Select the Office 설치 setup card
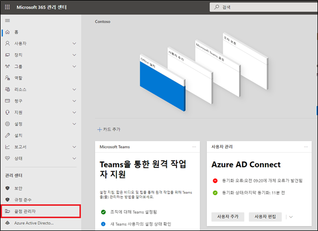Screen dimensions: 318x231 coord(163,82)
